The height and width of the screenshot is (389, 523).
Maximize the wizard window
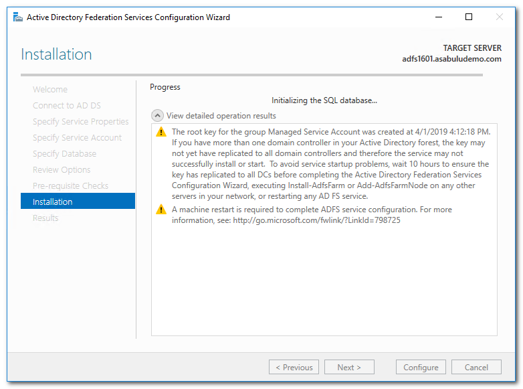(469, 17)
